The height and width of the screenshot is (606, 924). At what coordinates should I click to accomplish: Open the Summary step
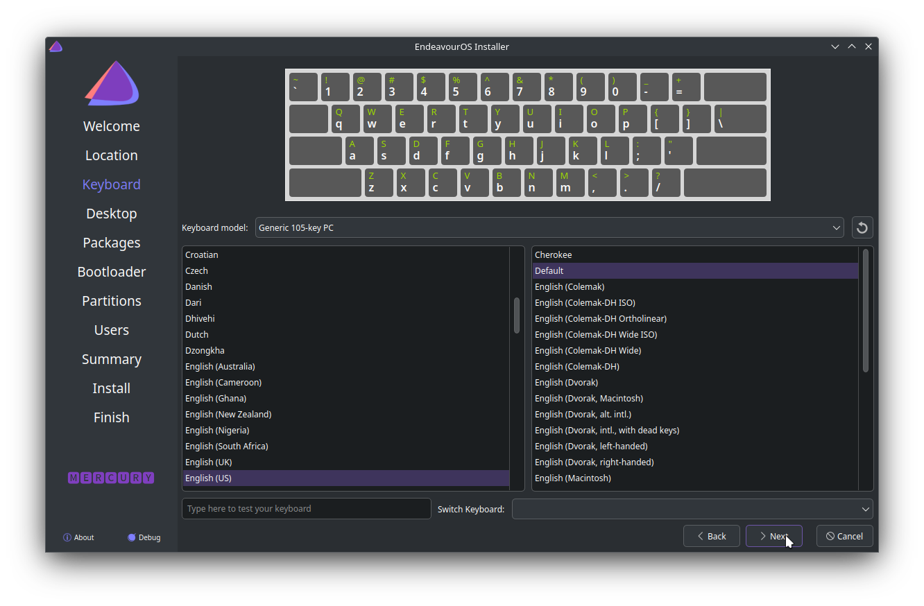[x=112, y=359]
